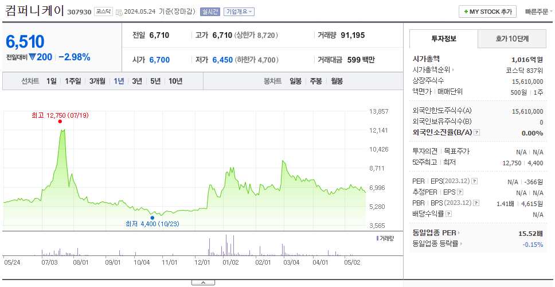Click the red 최고 12,750 marker dot
555x287 pixels.
coord(60,122)
